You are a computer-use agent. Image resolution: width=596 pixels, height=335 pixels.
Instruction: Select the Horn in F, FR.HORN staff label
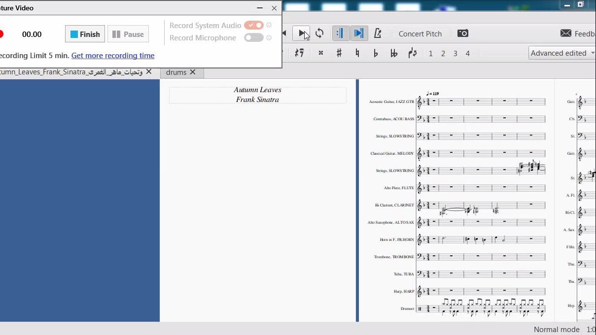click(x=397, y=239)
